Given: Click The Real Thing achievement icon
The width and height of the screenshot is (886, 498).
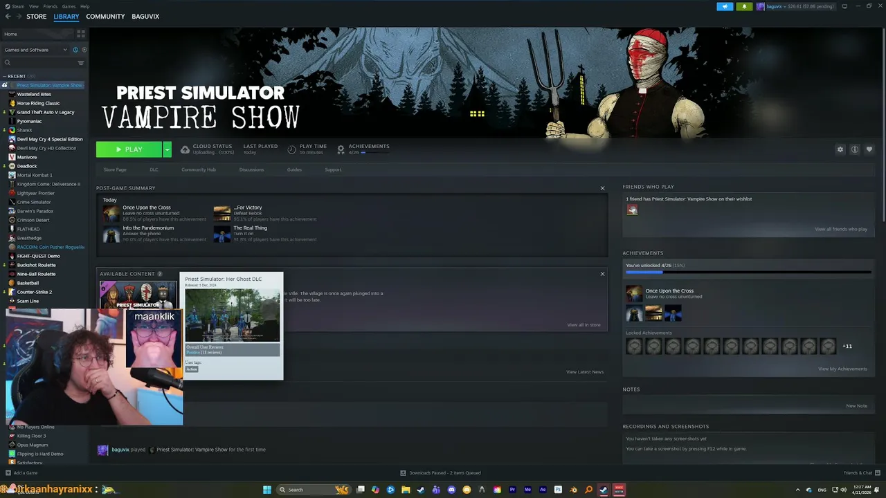Looking at the screenshot, I should [222, 234].
